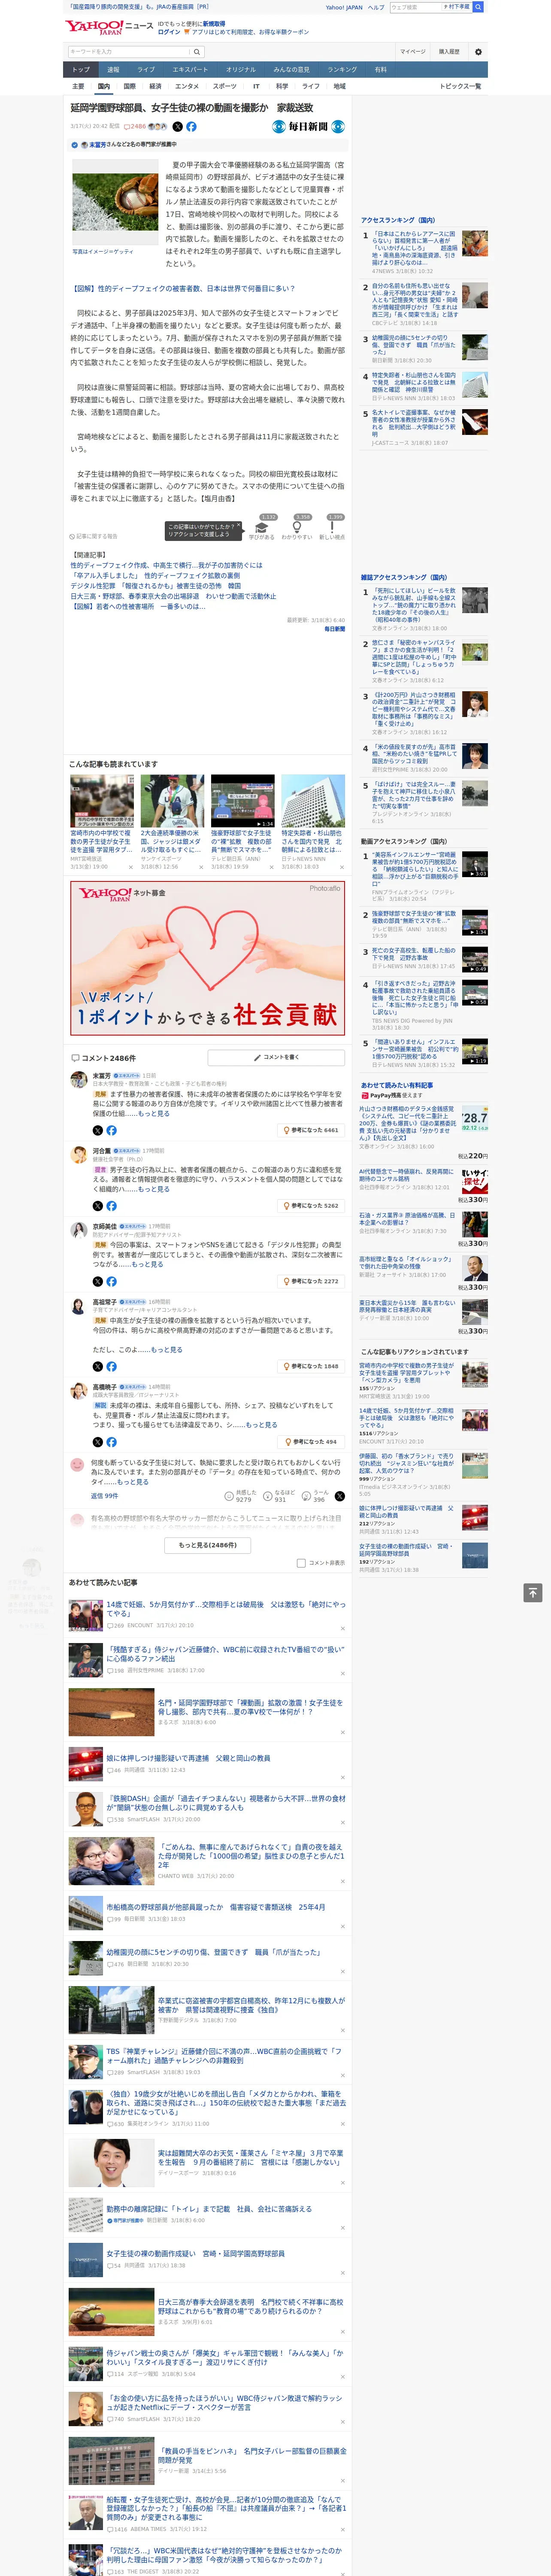Expand 京師美佳's comment with もっと見る
This screenshot has width=551, height=2576.
pos(148,1264)
